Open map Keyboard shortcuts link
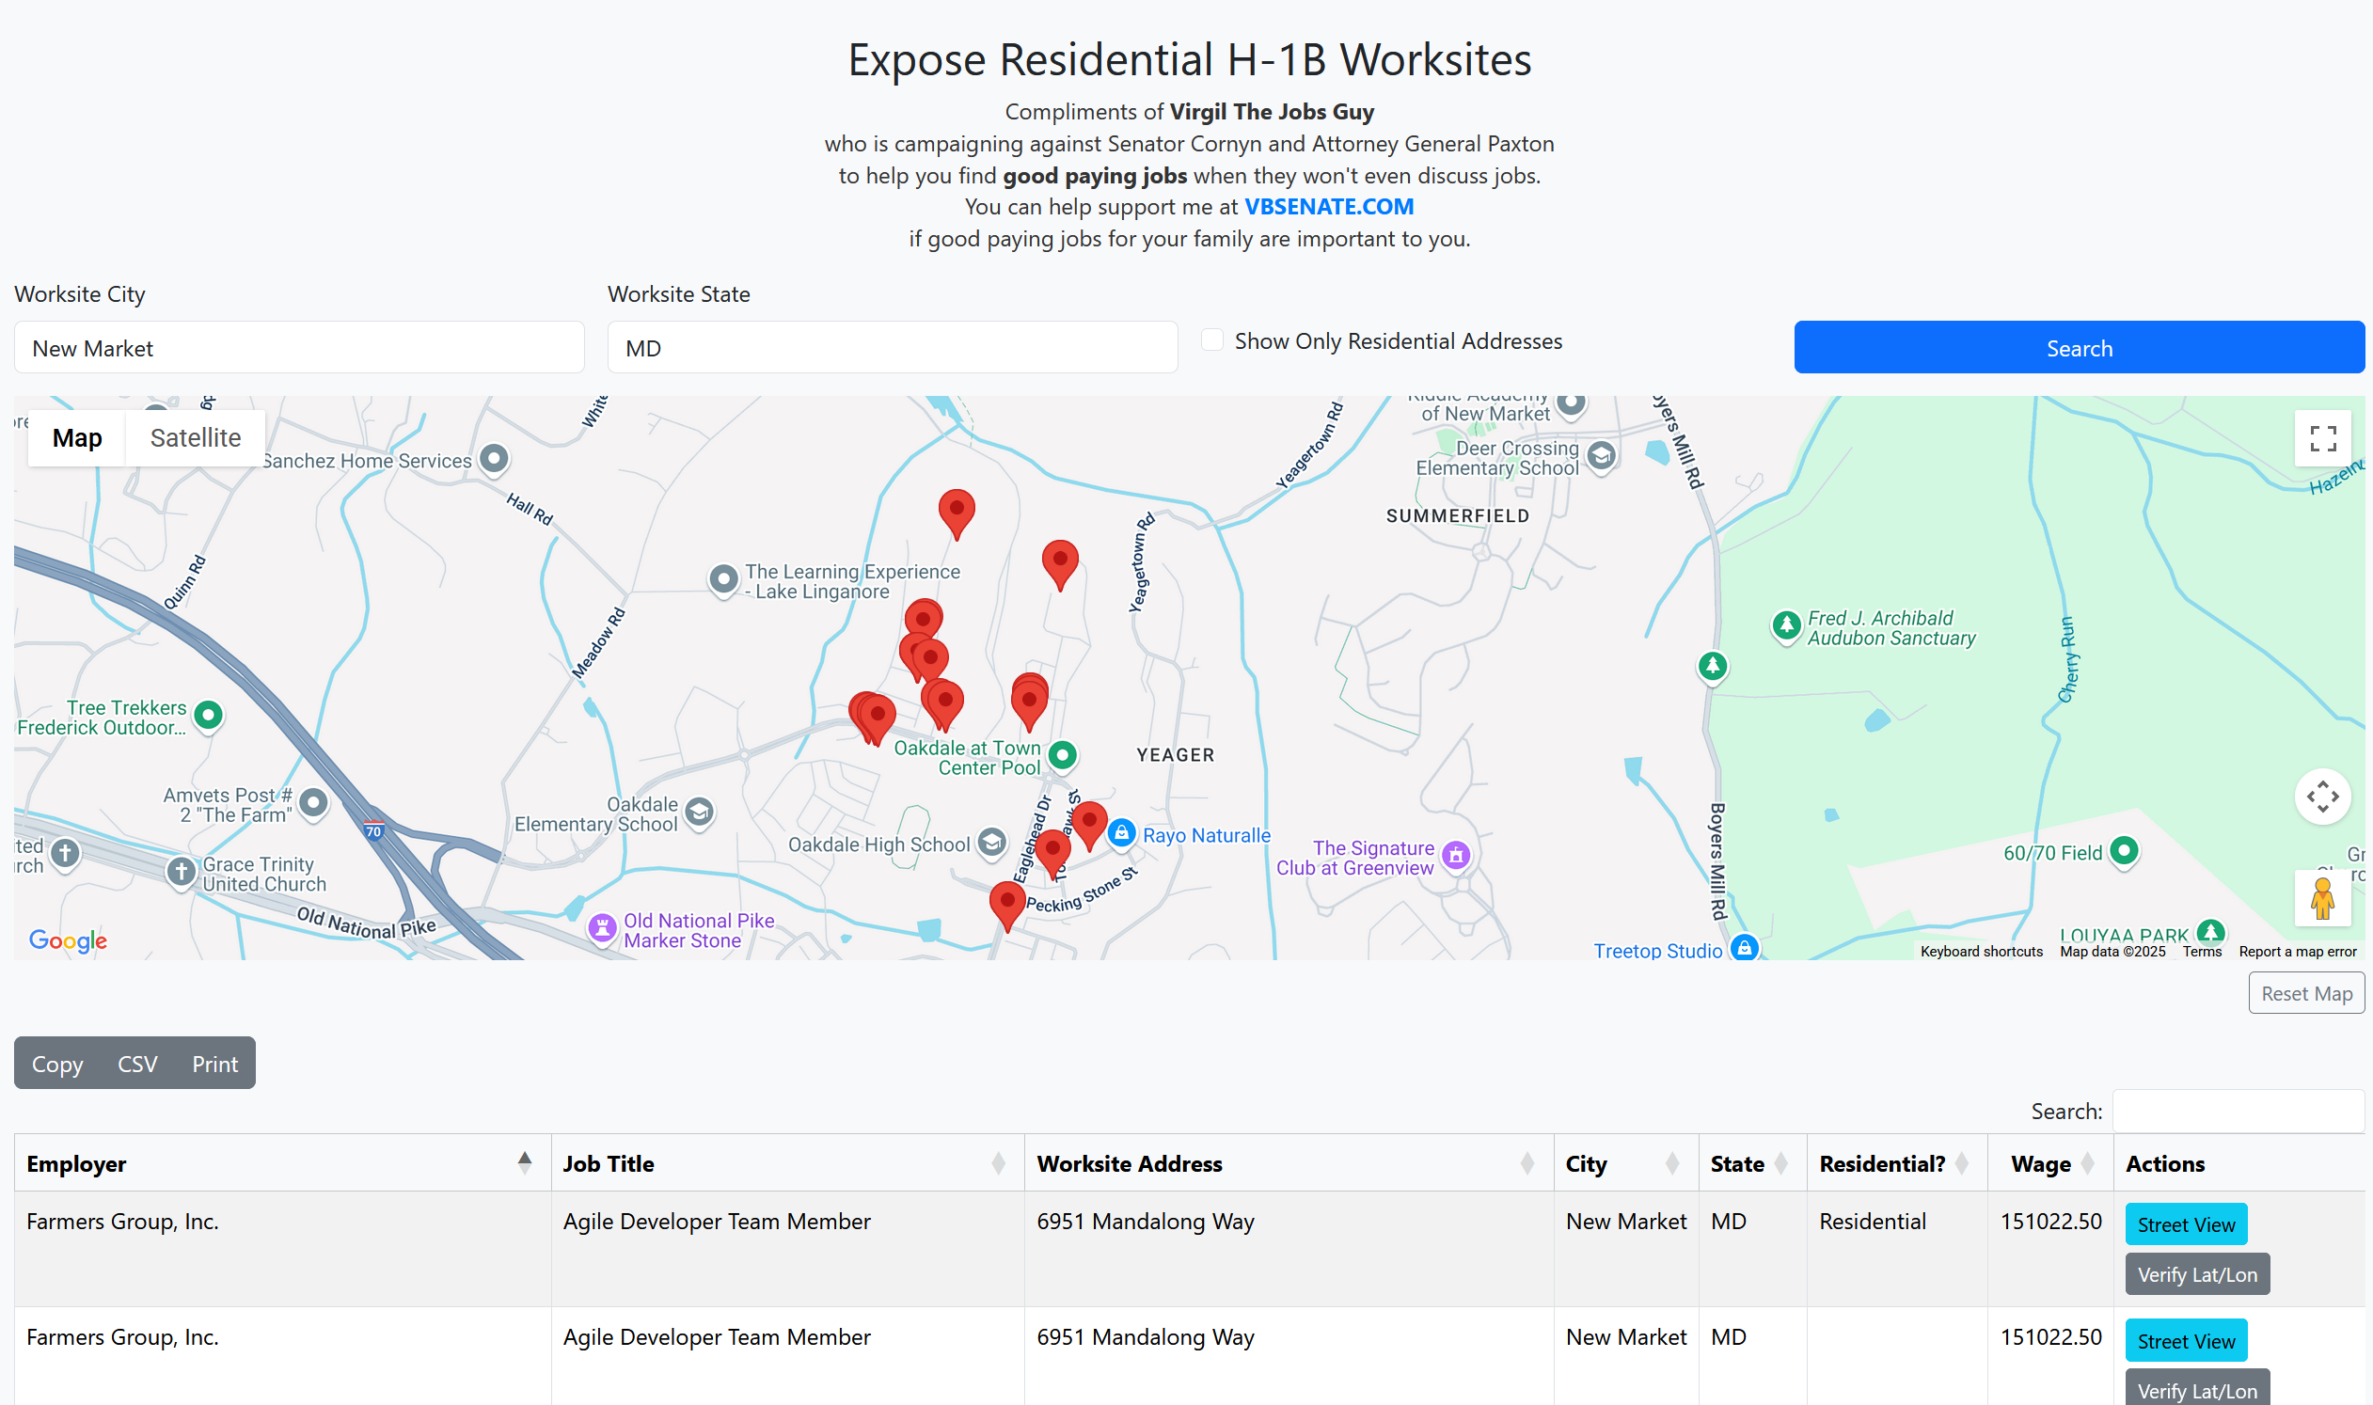Screen dimensions: 2373x1405 1981,952
